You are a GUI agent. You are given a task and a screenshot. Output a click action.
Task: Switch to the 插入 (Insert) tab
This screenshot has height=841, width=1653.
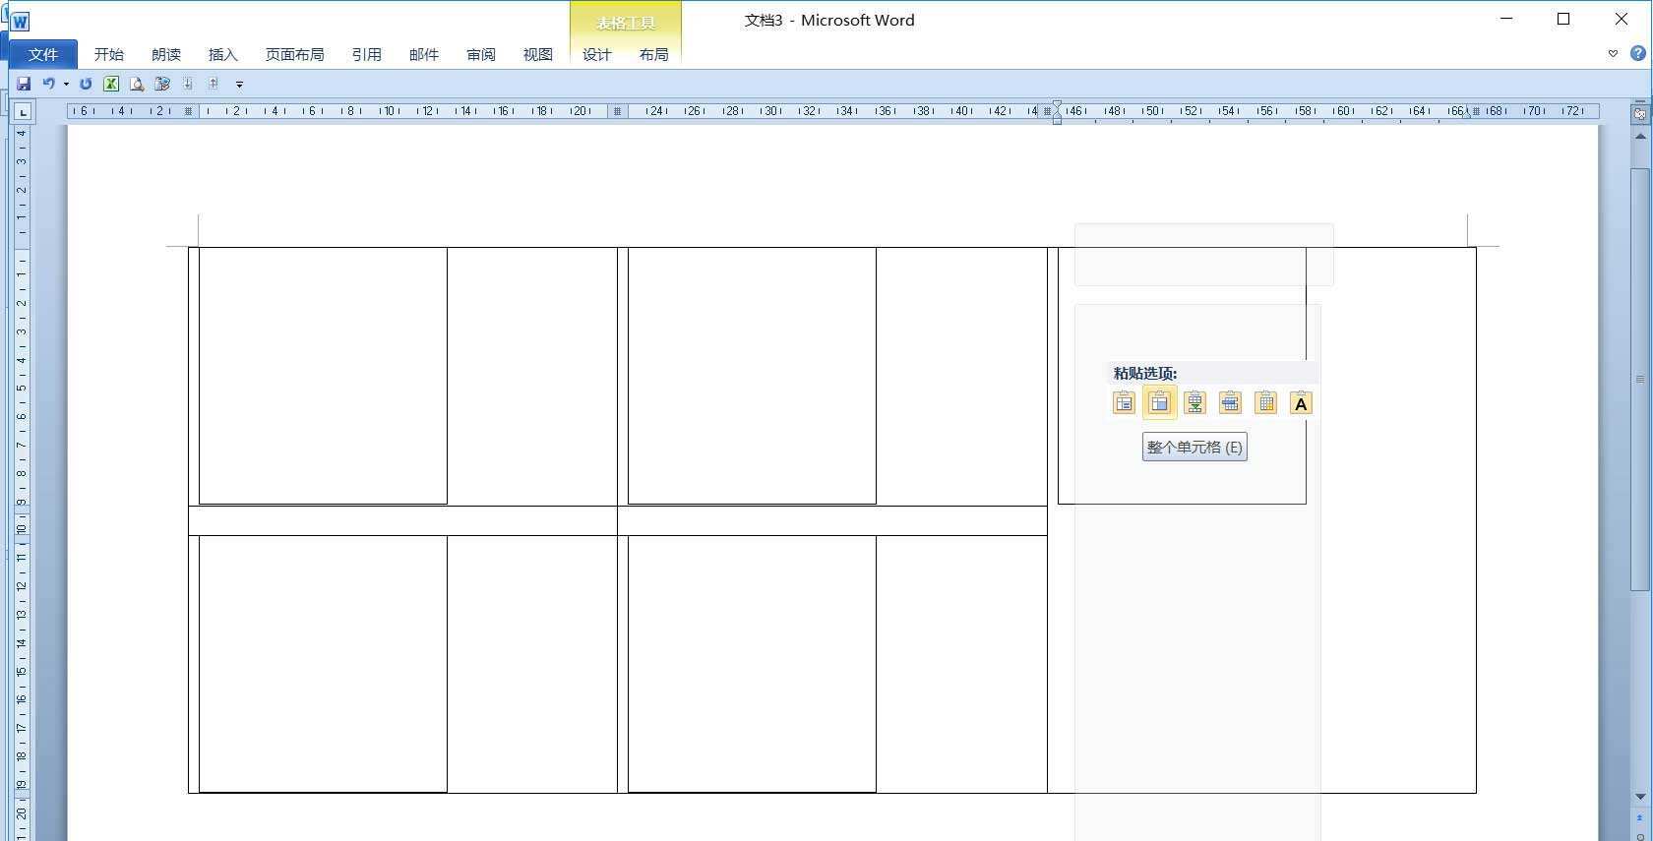point(223,54)
